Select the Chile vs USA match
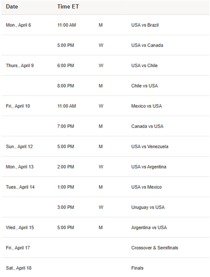 tap(144, 86)
